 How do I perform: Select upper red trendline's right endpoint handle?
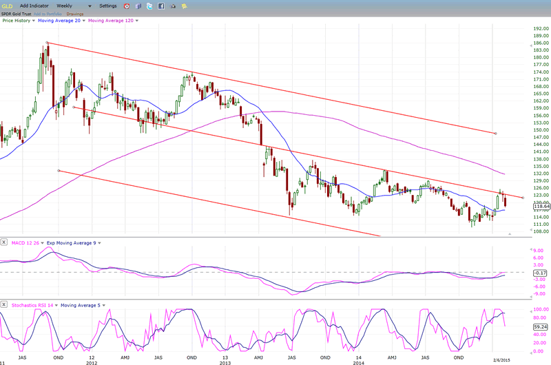click(x=495, y=133)
